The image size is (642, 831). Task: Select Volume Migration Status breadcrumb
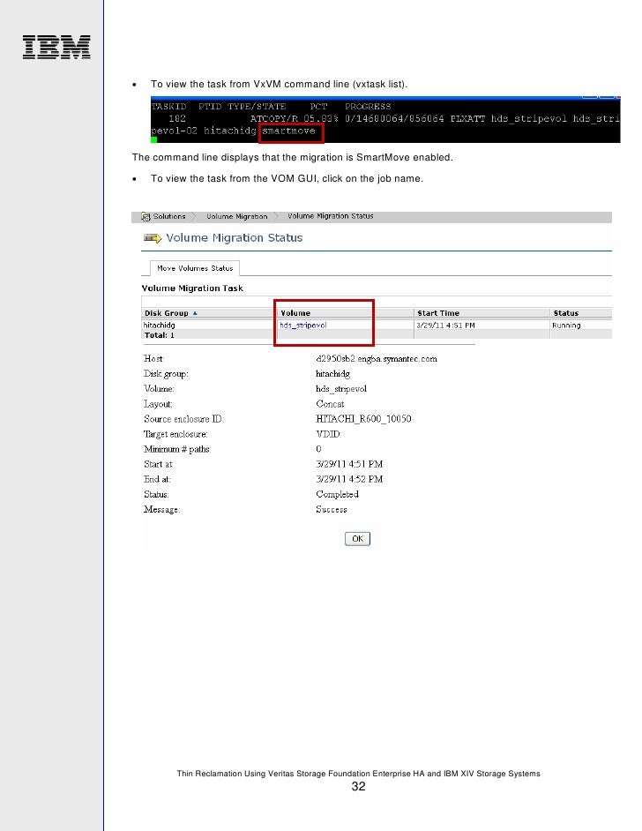(330, 216)
